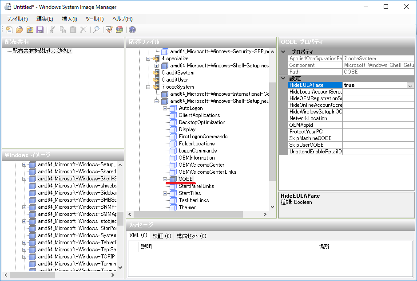
Task: Click the ProtectYourPC value field
Action: coord(378,132)
